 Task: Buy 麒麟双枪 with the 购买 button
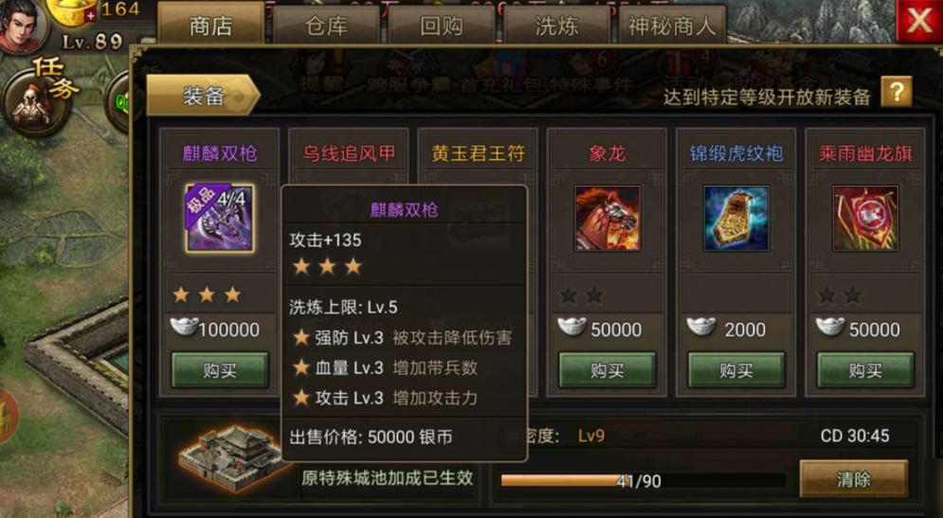[x=220, y=369]
